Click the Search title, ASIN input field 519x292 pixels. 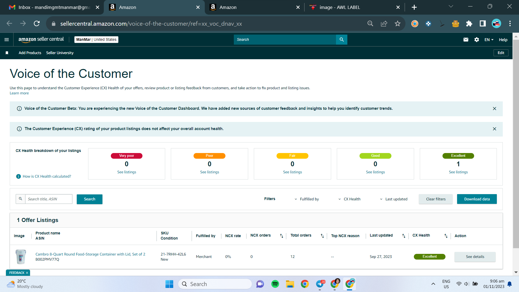49,199
